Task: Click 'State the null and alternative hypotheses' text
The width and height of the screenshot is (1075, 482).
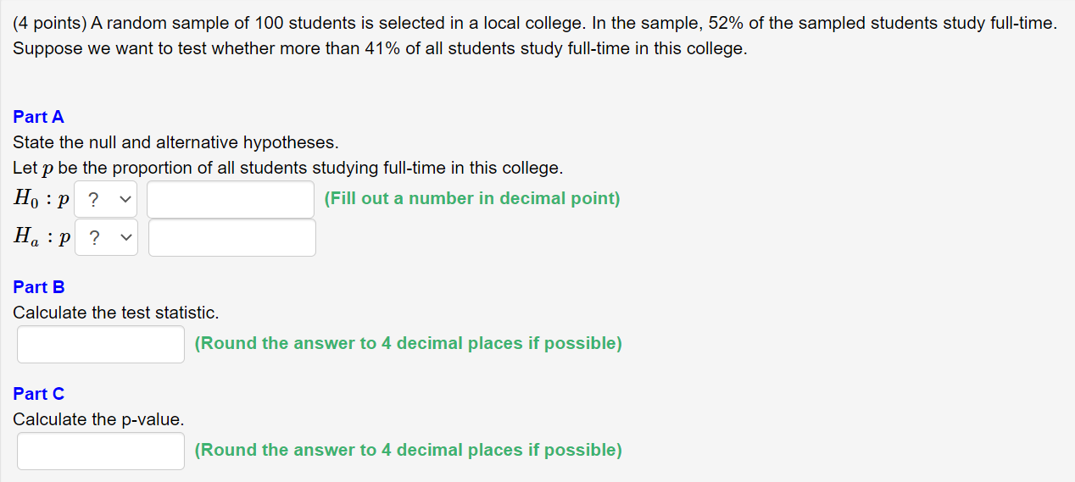Action: pos(175,142)
